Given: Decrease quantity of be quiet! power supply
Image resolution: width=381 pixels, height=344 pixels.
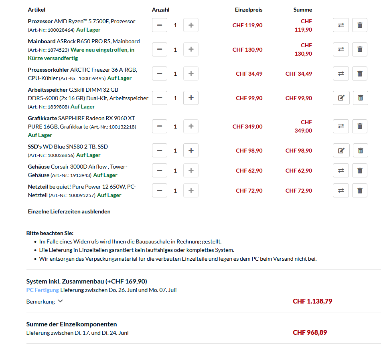Looking at the screenshot, I should pos(160,191).
